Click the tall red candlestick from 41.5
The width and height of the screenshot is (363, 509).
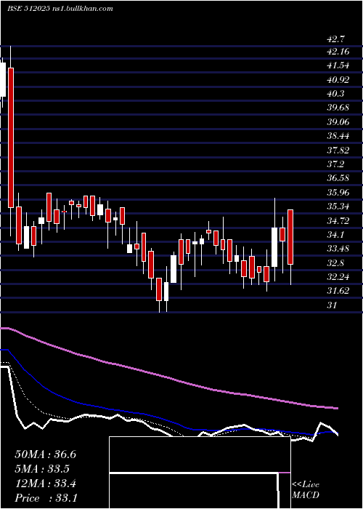(11, 137)
